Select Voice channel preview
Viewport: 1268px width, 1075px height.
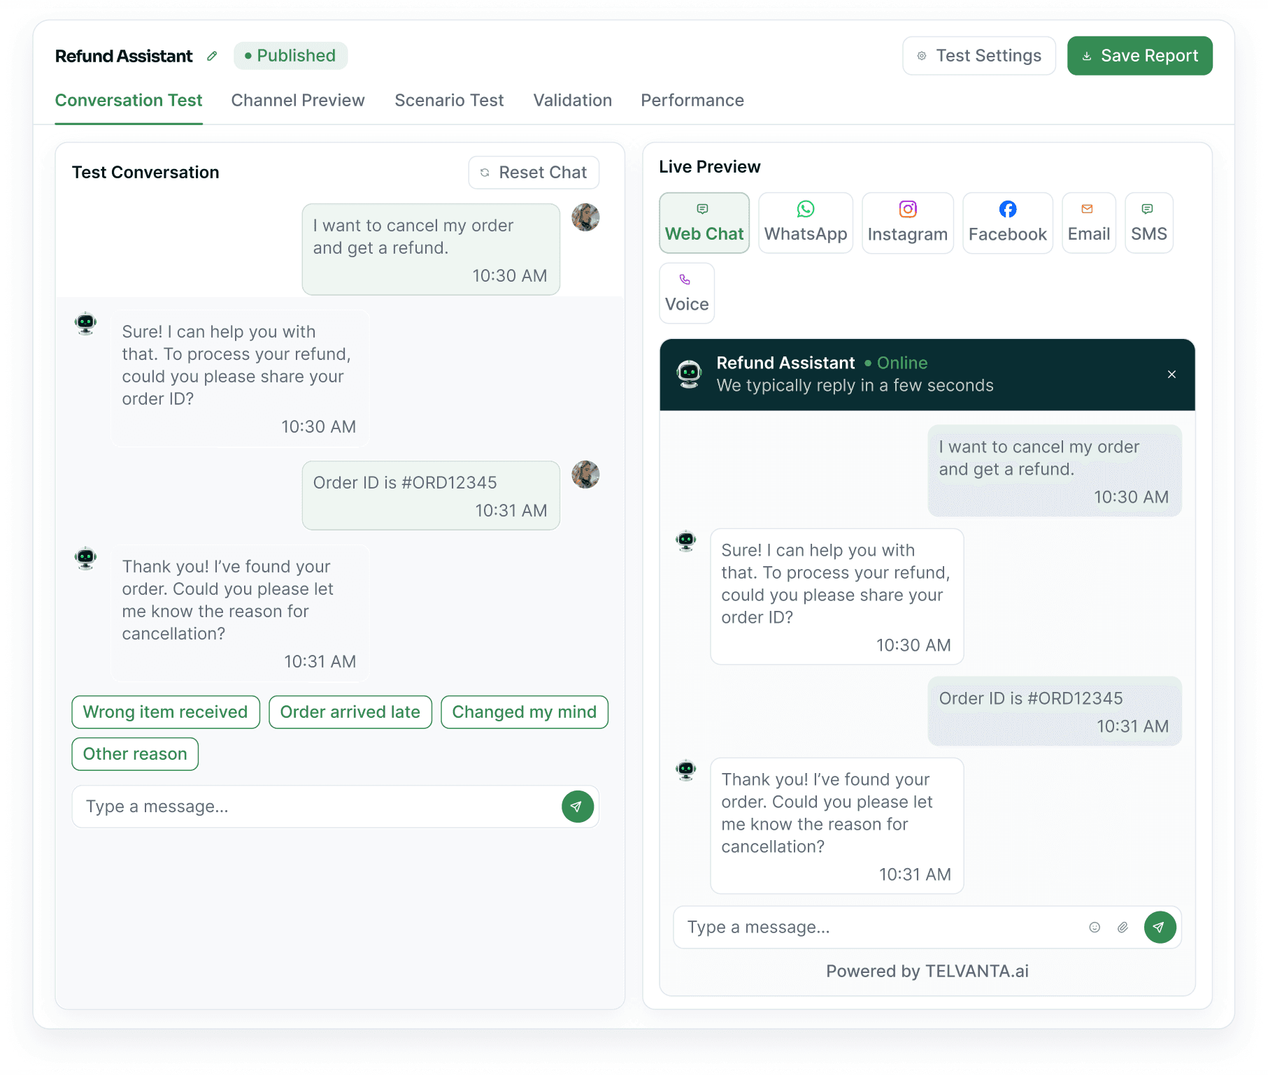click(x=687, y=294)
